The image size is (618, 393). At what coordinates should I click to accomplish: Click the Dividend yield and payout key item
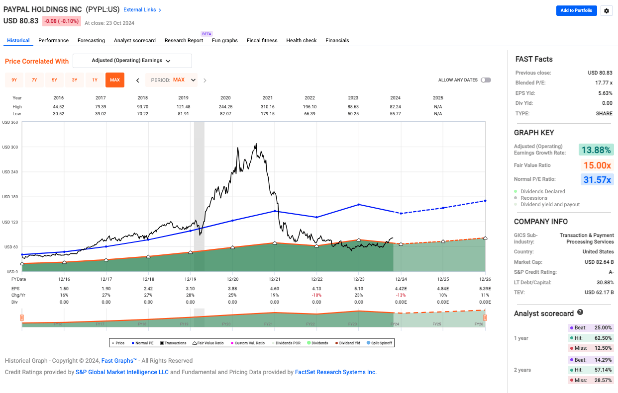(x=547, y=204)
